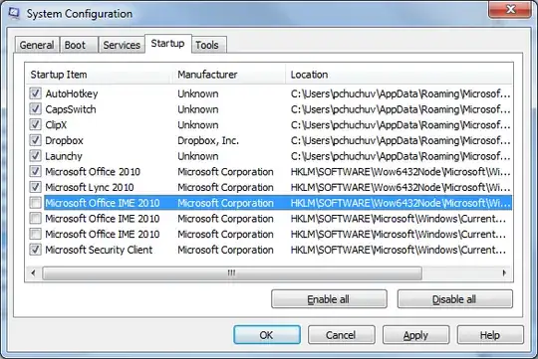
Task: Switch to the General tab
Action: tap(37, 45)
